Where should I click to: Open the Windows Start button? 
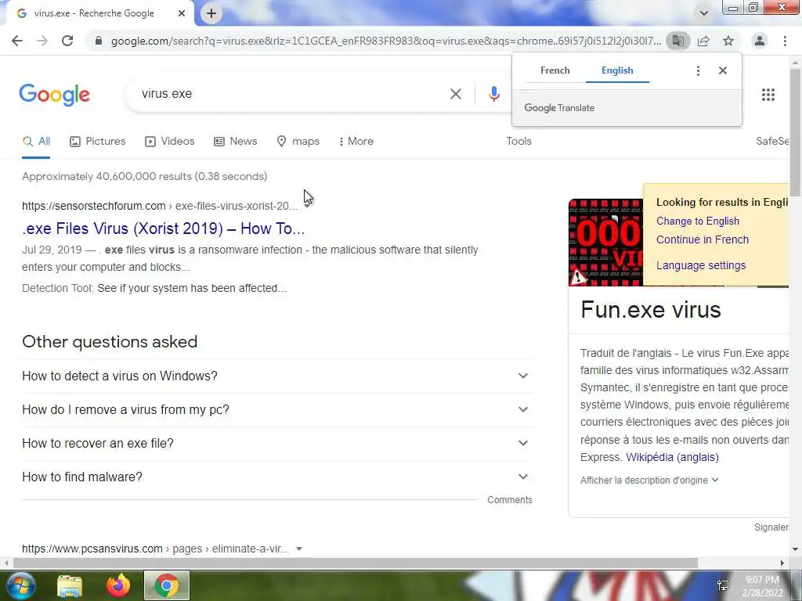coord(20,585)
